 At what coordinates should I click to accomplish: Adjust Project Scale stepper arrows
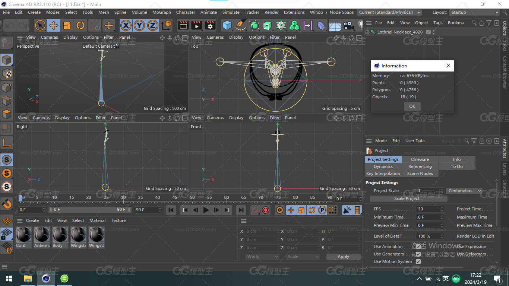[442, 191]
